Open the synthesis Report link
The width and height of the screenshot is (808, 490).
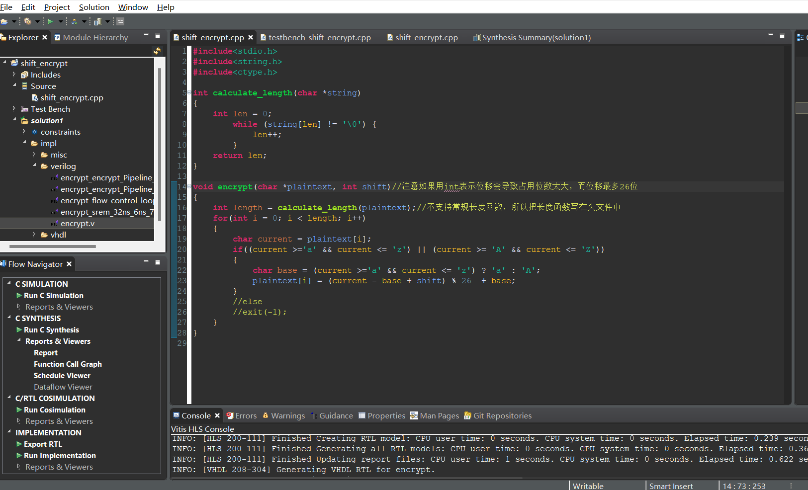pos(46,352)
